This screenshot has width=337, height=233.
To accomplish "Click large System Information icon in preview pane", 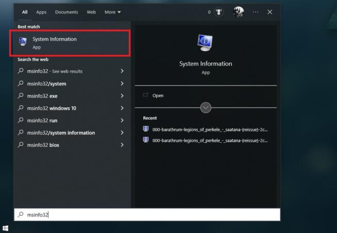I will click(x=205, y=43).
